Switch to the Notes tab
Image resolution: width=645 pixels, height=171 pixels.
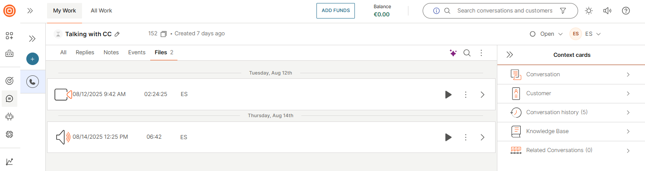point(111,53)
